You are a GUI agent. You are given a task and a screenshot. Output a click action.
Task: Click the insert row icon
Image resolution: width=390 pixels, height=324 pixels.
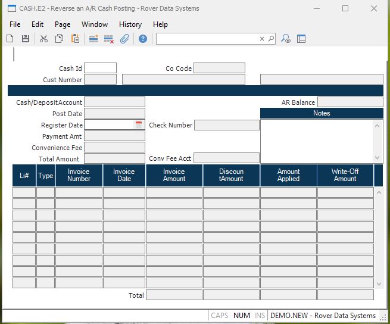93,39
